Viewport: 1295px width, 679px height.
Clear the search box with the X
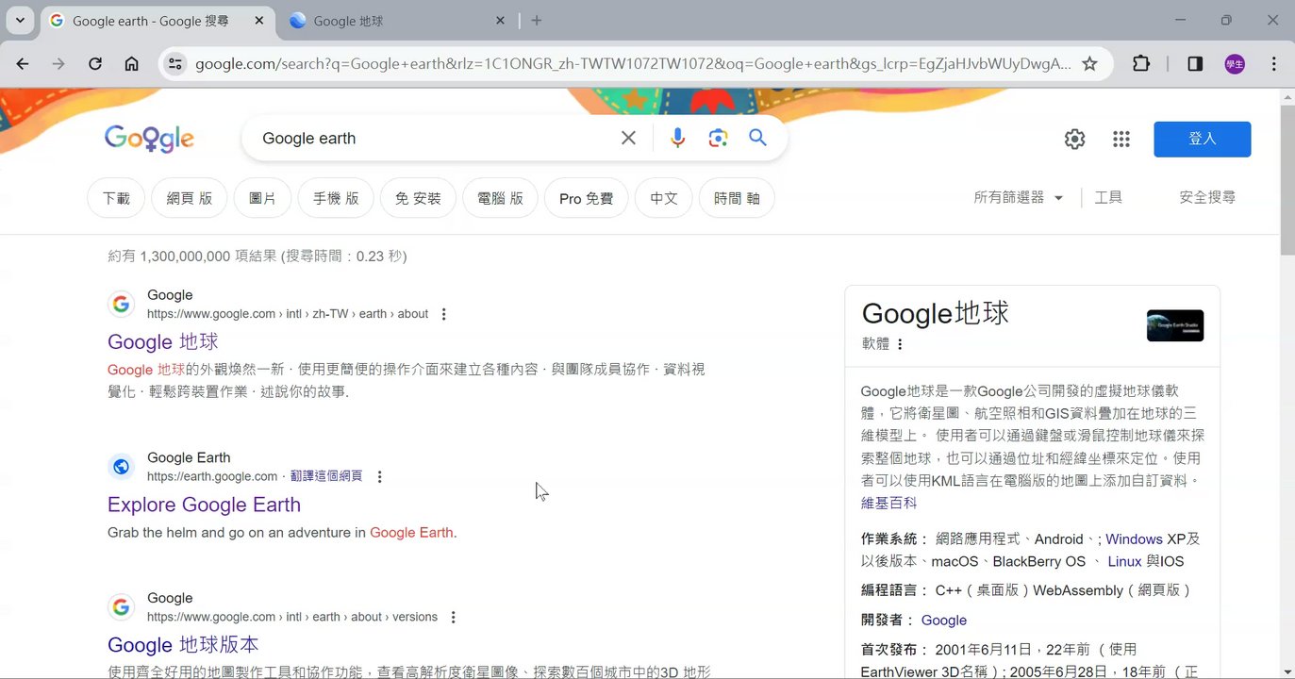(628, 139)
